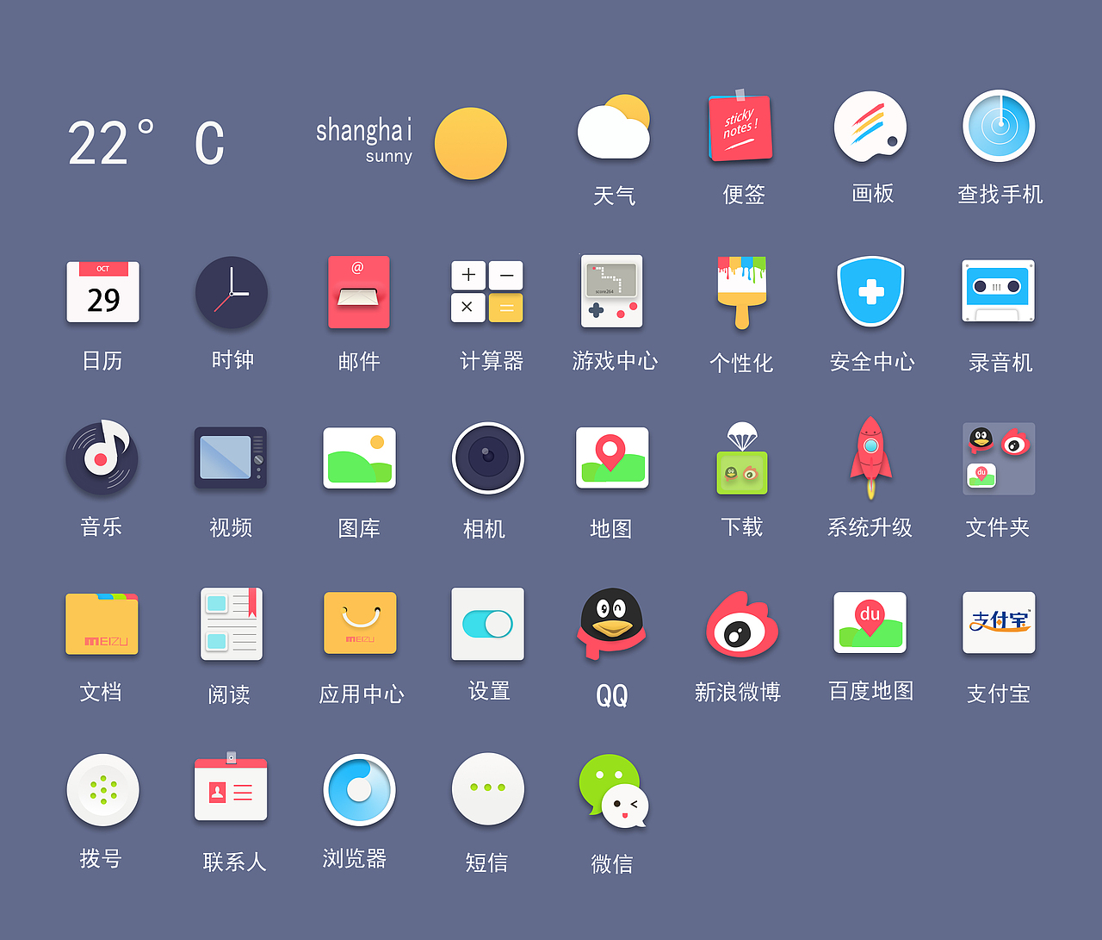Viewport: 1102px width, 940px height.
Task: Click the 系统升级 label text
Action: pos(870,527)
